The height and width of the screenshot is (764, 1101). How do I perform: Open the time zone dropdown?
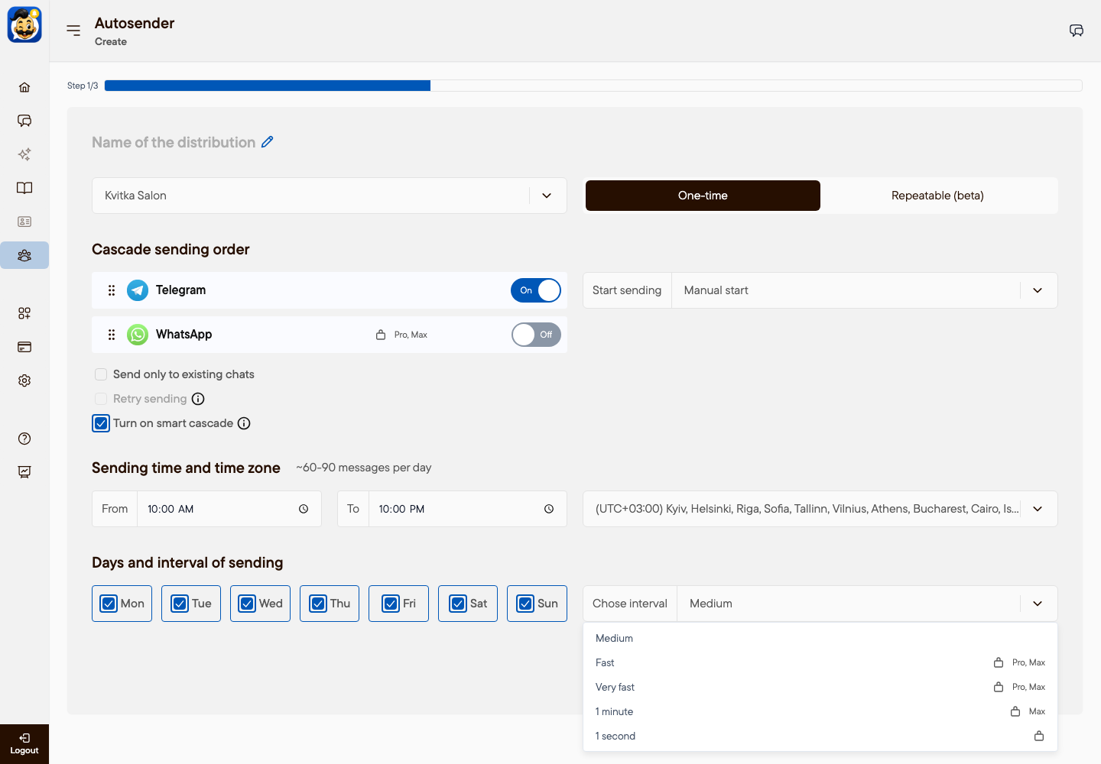[820, 509]
